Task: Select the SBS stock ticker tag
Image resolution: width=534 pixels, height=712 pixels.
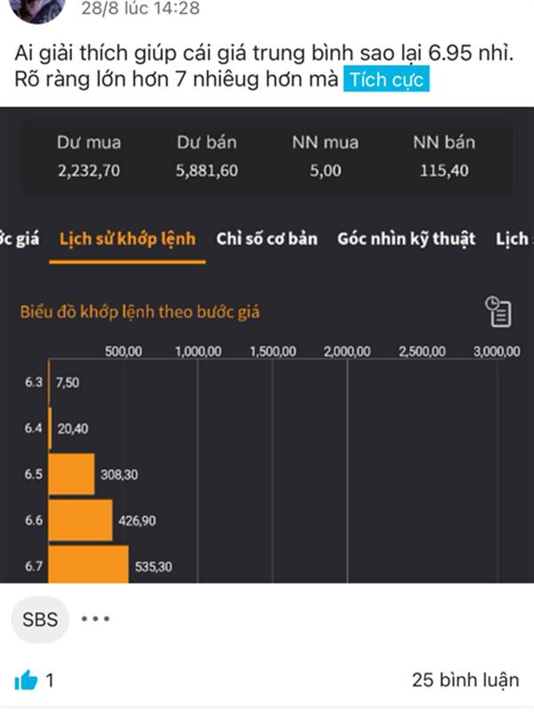Action: 39,619
